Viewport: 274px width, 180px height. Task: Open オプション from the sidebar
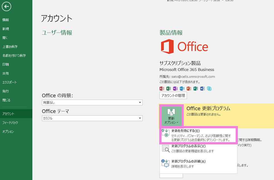[x=8, y=132]
